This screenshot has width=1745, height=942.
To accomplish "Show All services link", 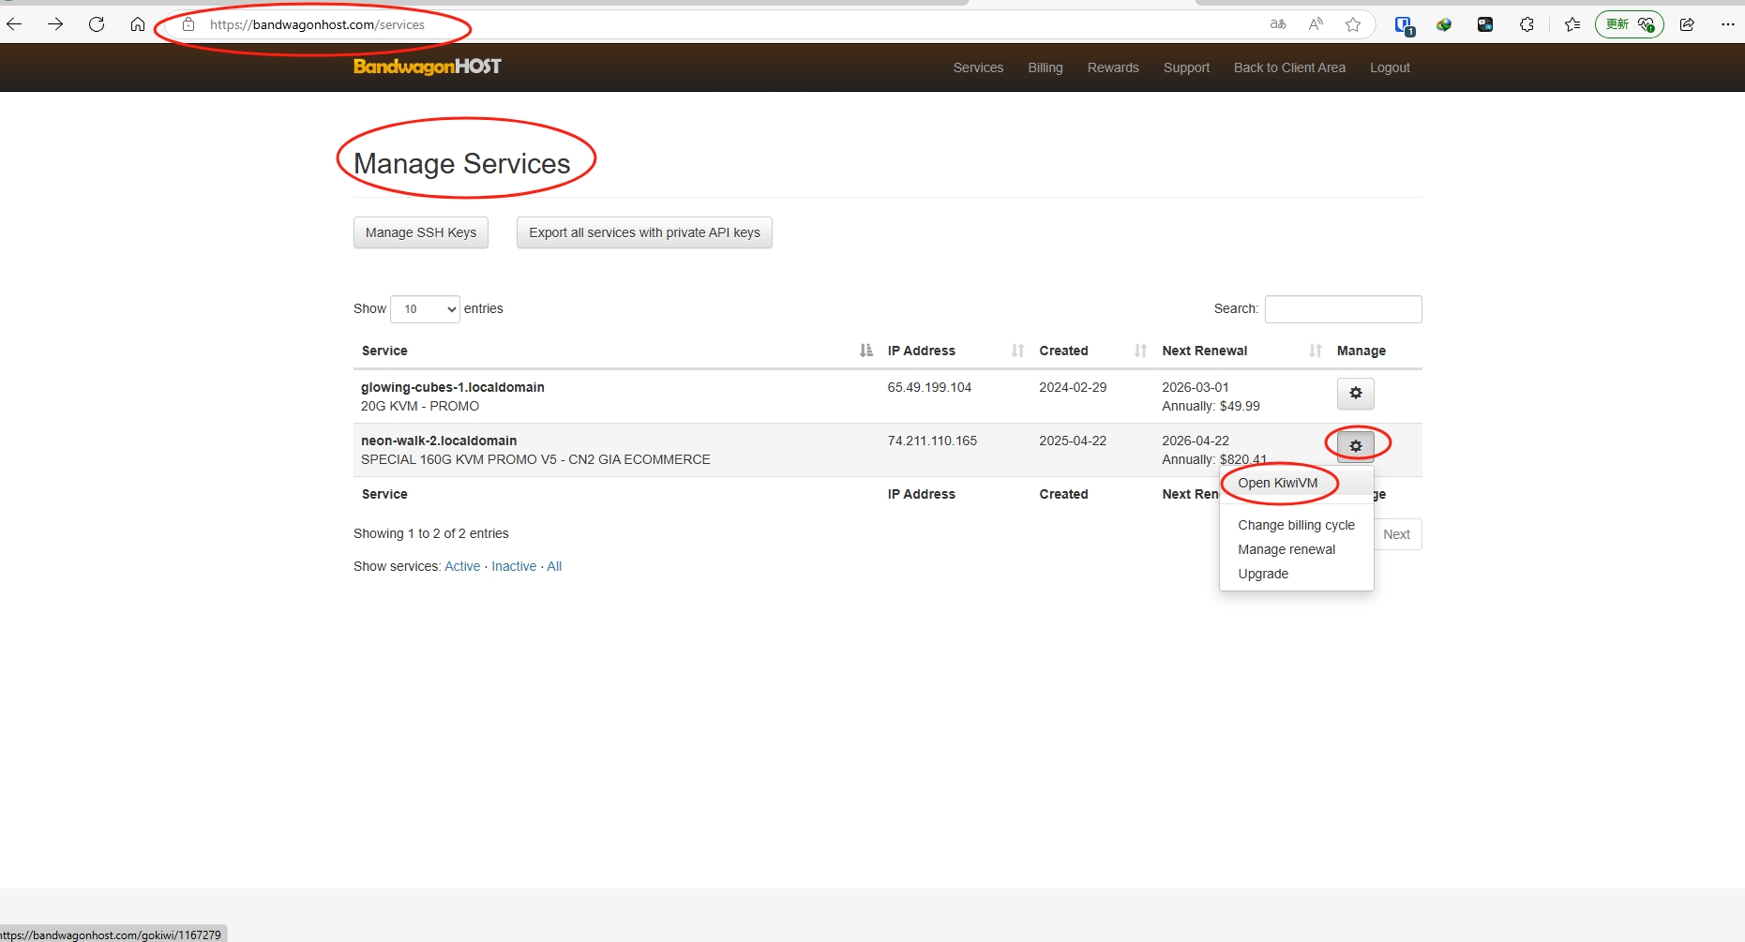I will point(554,566).
